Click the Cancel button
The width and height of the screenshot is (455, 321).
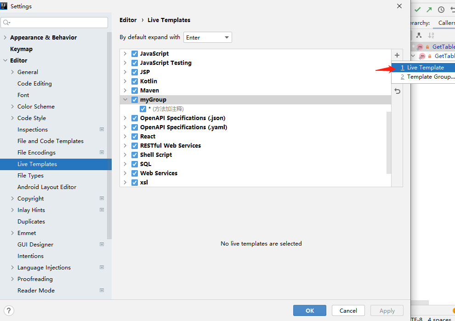348,310
